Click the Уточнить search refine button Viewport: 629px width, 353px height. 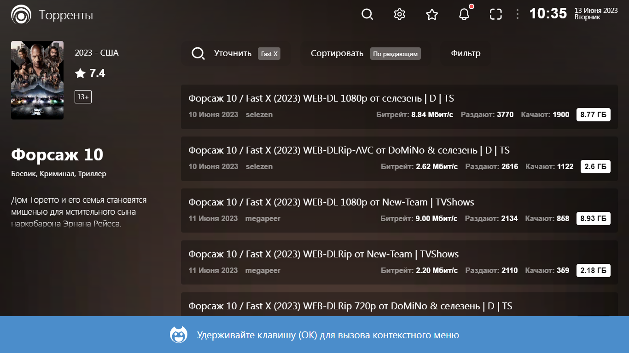pos(236,54)
